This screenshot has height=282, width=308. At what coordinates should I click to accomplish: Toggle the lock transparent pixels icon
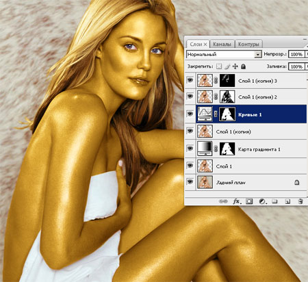tap(219, 66)
